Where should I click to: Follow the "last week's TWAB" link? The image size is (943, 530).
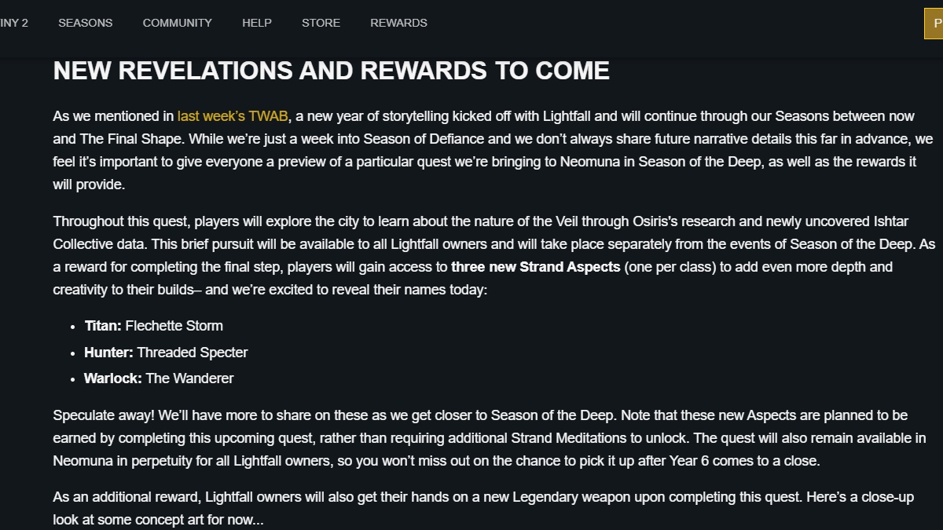233,116
